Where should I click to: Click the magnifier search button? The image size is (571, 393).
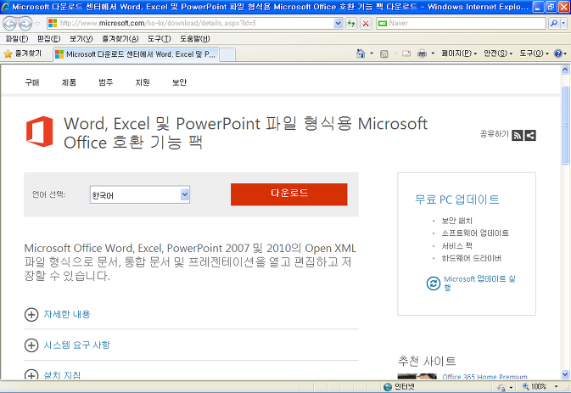554,23
